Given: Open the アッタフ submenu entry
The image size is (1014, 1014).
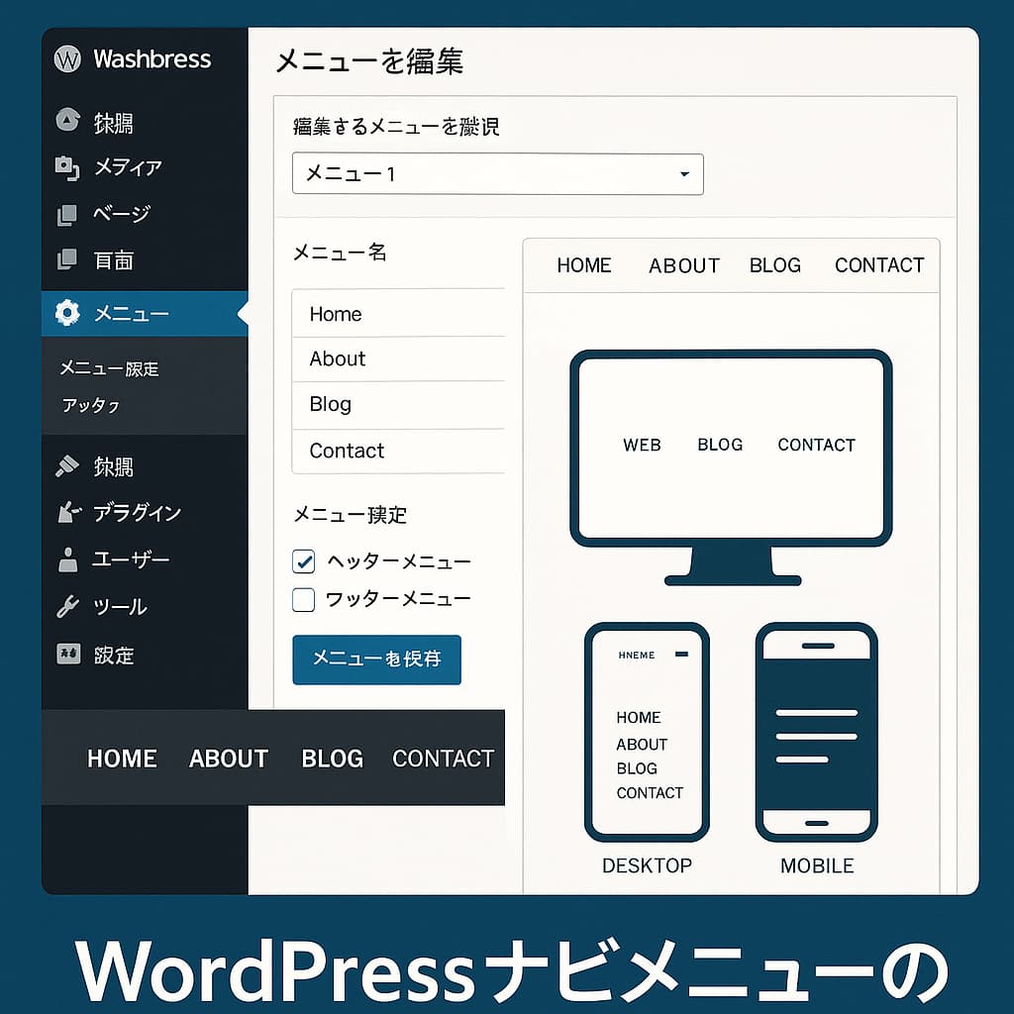Looking at the screenshot, I should (90, 405).
